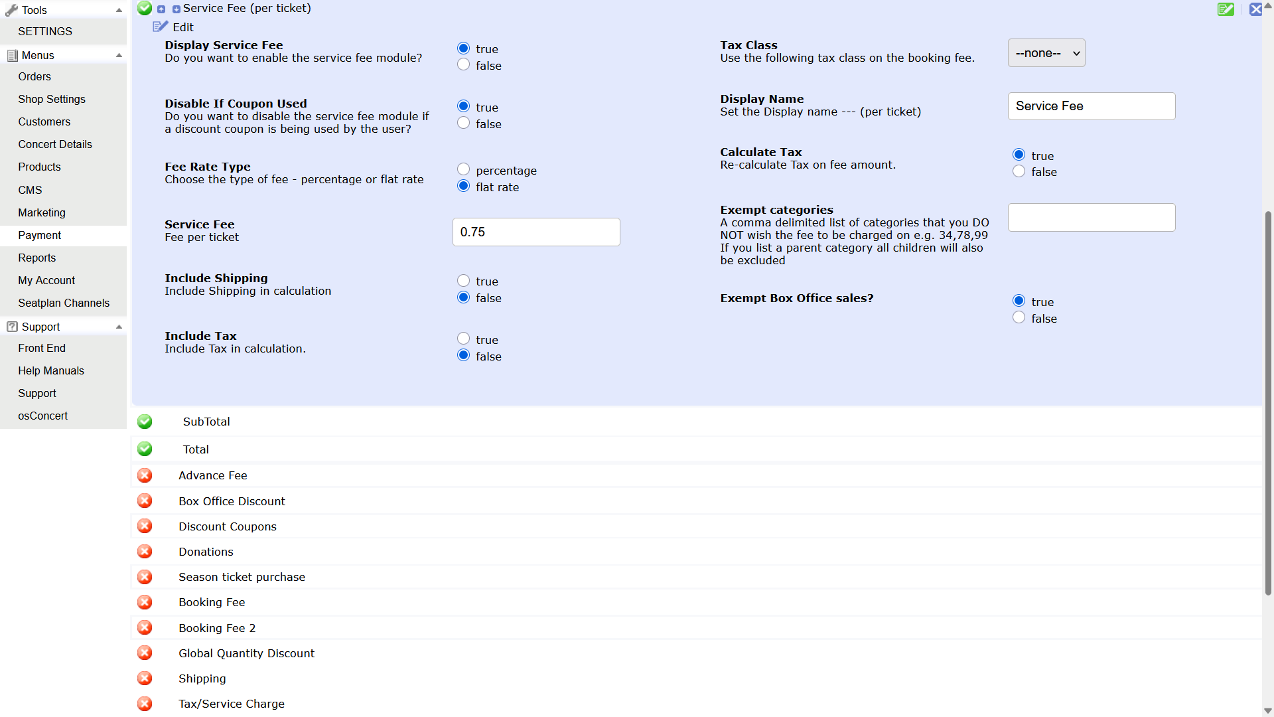1274x717 pixels.
Task: Click the Exempt categories input field
Action: click(1092, 217)
